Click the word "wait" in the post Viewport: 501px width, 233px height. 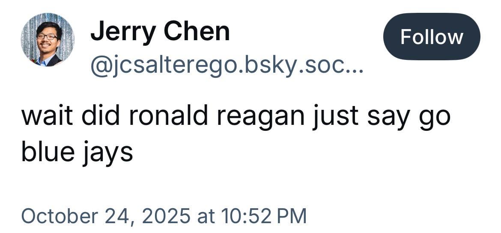point(45,116)
